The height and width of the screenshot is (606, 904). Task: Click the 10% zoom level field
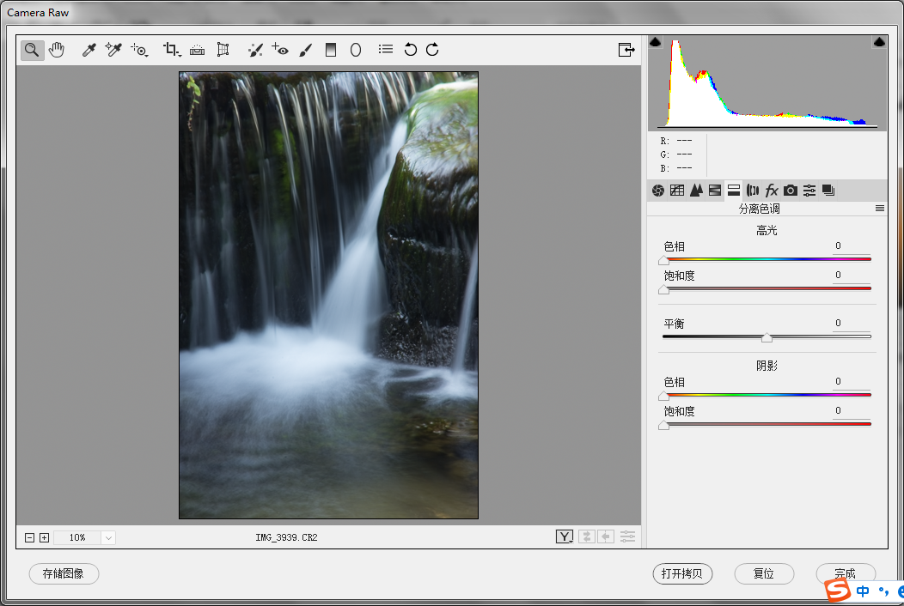(77, 537)
